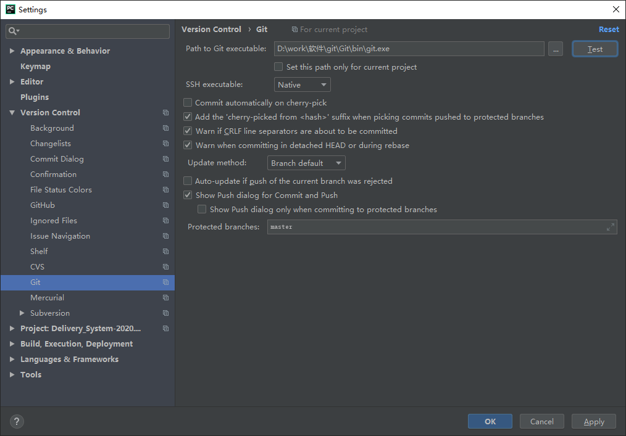Click the per-project icon beside Shelf
The height and width of the screenshot is (436, 626).
pos(165,252)
